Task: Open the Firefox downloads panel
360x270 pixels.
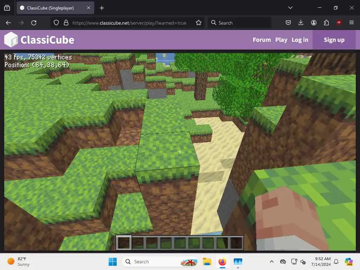Action: coord(301,22)
